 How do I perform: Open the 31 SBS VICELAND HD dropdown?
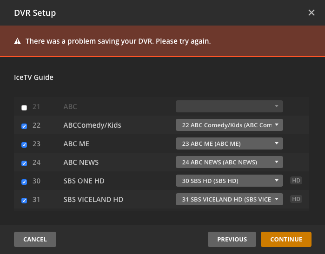click(229, 199)
